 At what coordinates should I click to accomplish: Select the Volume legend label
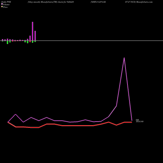tap(6, 5)
